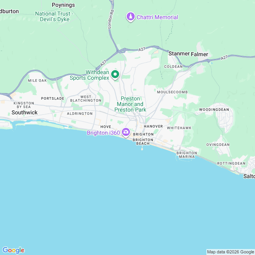Click the Stanmer place label
Image resolution: width=255 pixels, height=255 pixels.
[x=179, y=53]
